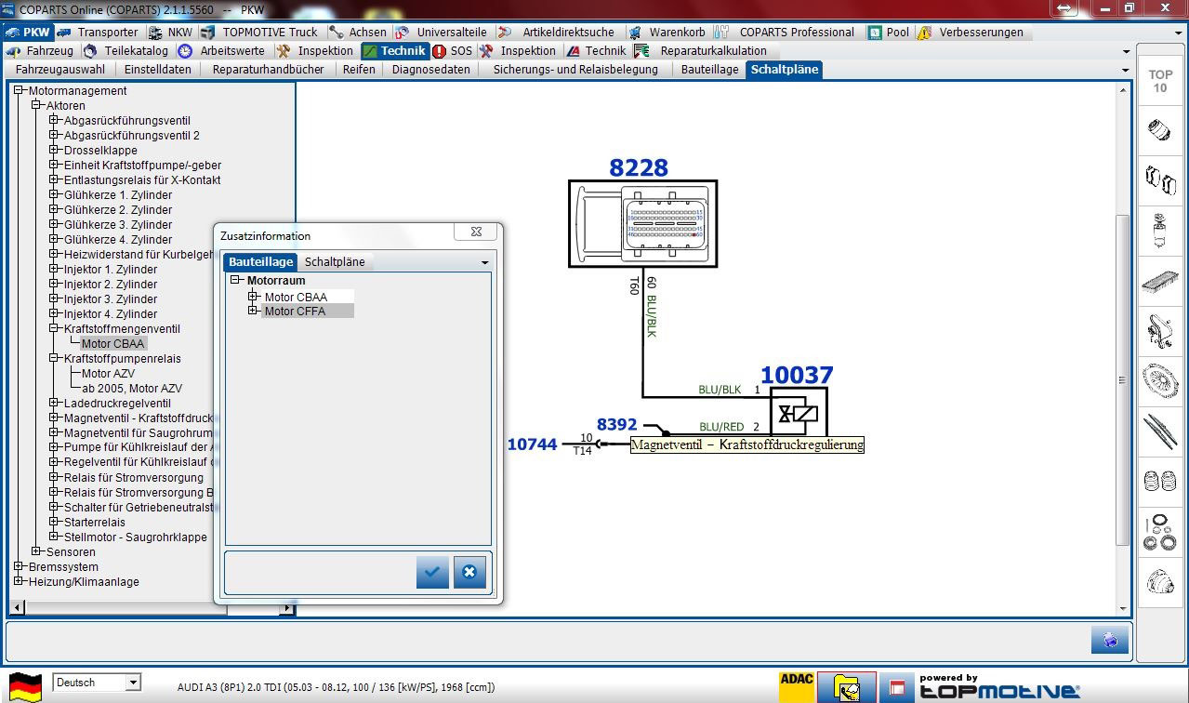Switch to Schaltpläne tab in Zusatzinformation dialog
The height and width of the screenshot is (703, 1189).
335,262
